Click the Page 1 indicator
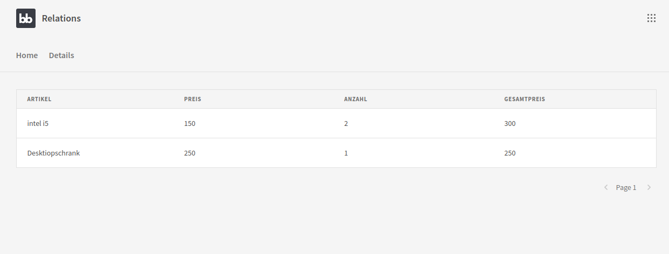 pyautogui.click(x=626, y=188)
